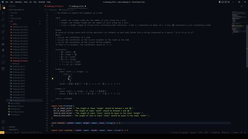248x139 pixels.
Task: Collapse the __tests__ folder
Action: [15, 24]
